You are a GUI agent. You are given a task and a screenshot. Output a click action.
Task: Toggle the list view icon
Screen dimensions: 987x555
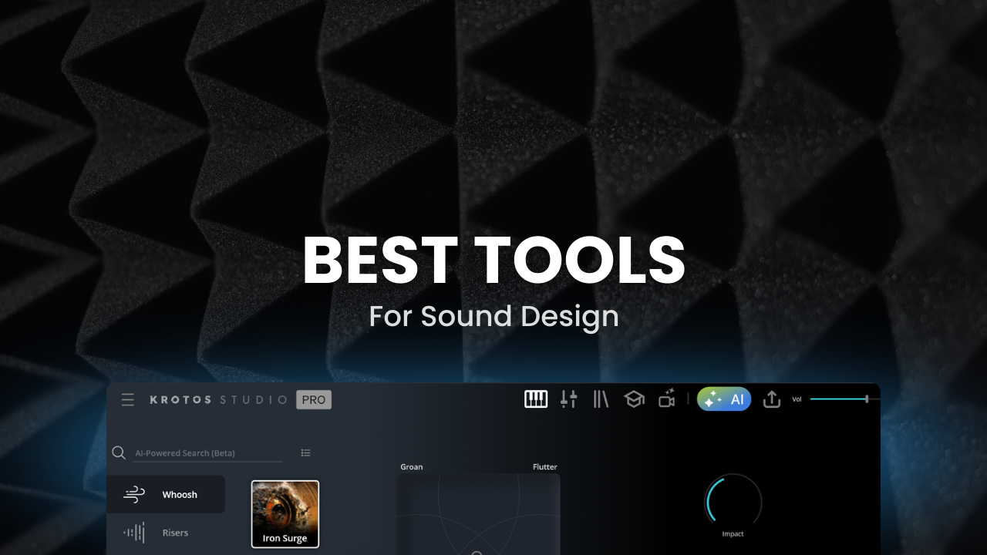point(305,453)
